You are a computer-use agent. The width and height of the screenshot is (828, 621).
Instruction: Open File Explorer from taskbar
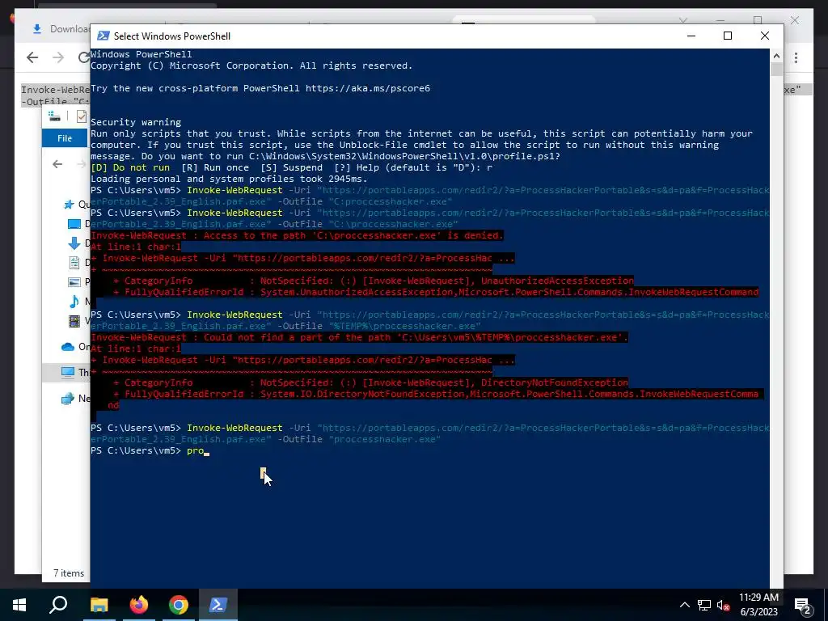[x=99, y=605]
